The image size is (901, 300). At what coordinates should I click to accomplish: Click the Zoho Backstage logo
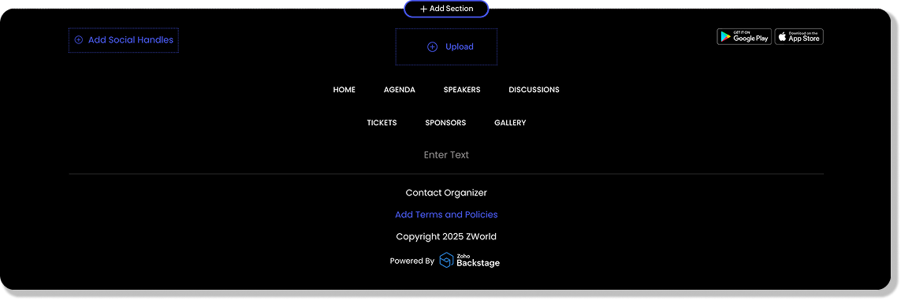click(x=470, y=261)
